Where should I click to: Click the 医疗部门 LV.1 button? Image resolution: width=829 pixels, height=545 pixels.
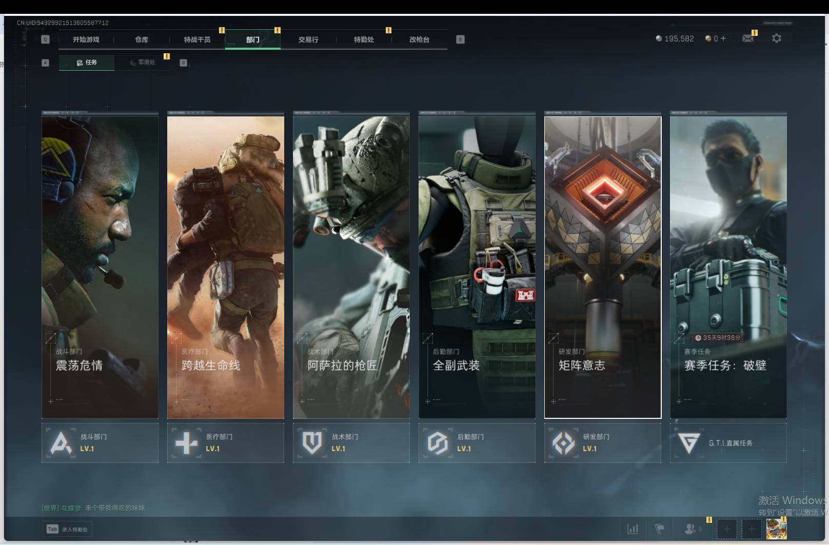(226, 443)
